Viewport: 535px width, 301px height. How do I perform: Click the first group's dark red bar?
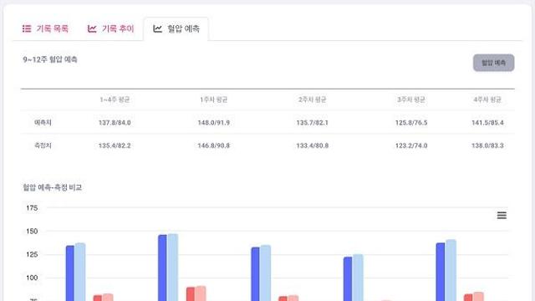pos(98,298)
